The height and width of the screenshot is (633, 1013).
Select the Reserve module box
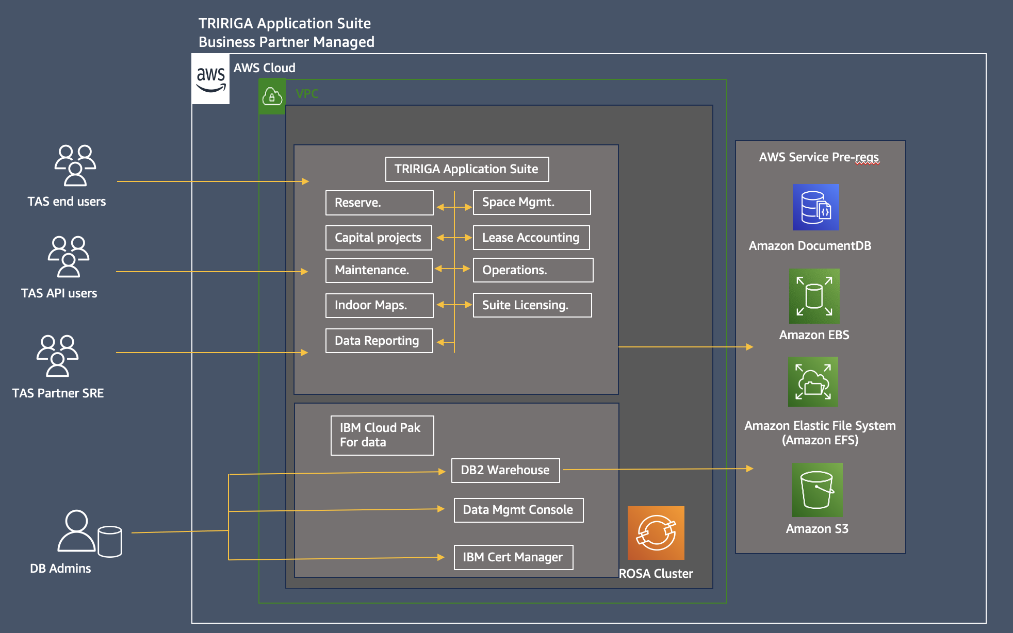[x=379, y=203]
